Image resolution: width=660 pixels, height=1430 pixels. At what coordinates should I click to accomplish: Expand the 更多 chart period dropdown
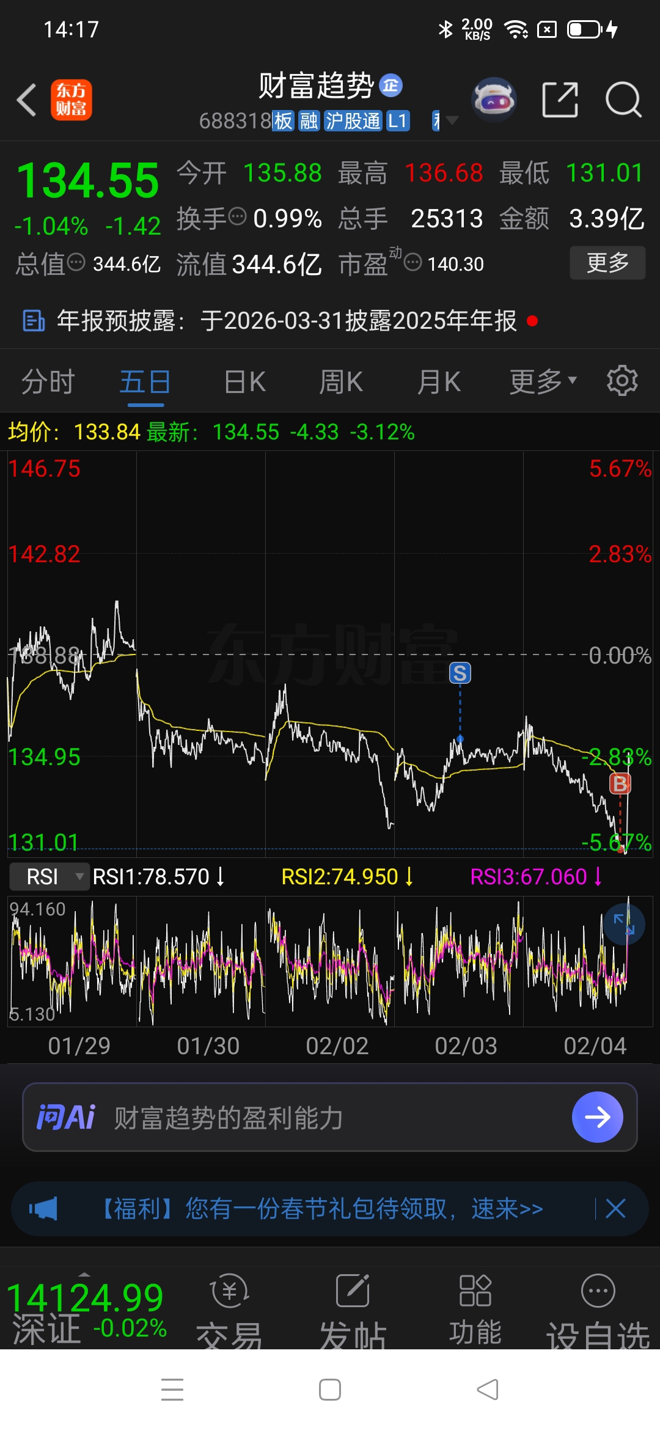pyautogui.click(x=543, y=382)
